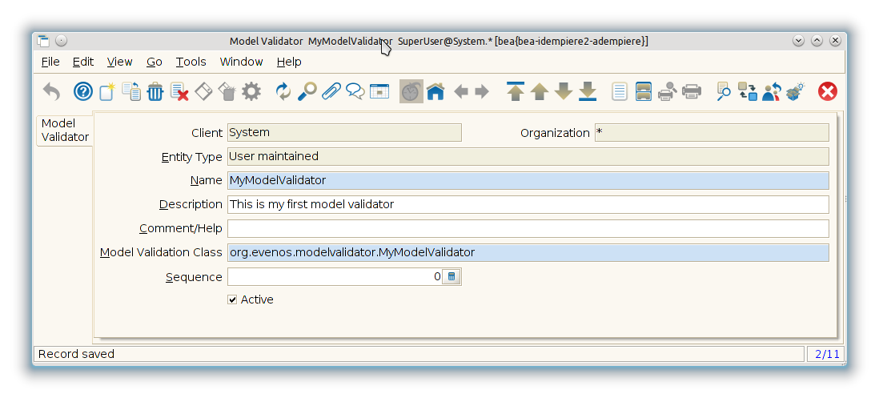The image size is (879, 398).
Task: Click the paperclip Attachment icon
Action: [331, 92]
